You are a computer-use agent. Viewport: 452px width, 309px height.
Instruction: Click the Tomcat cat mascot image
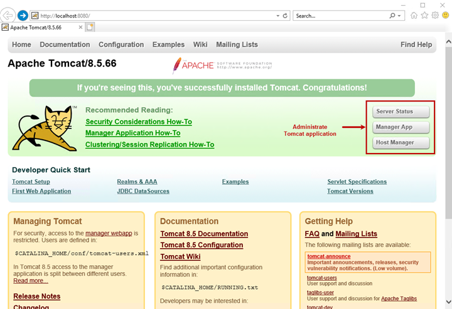(45, 128)
